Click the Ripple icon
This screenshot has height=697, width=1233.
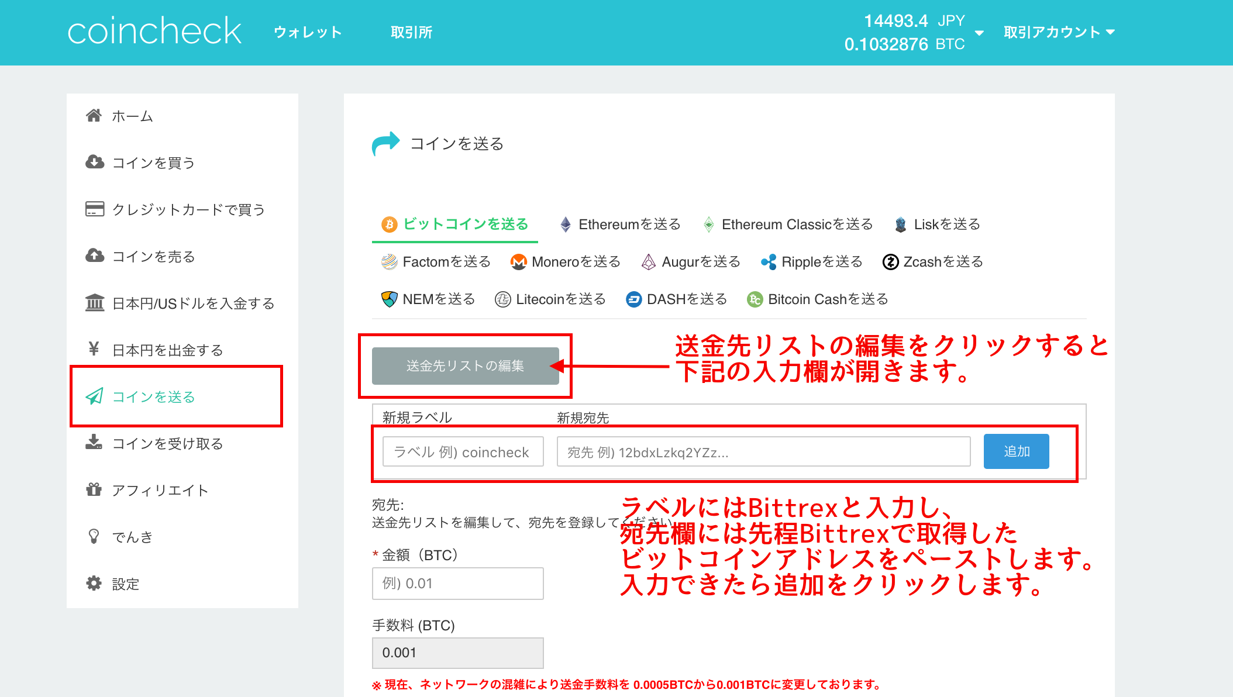tap(769, 261)
